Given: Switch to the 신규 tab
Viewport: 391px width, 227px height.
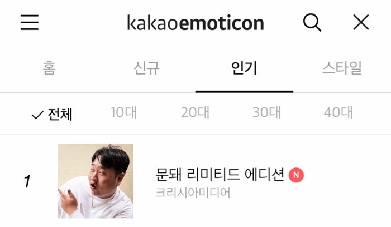Looking at the screenshot, I should 146,68.
